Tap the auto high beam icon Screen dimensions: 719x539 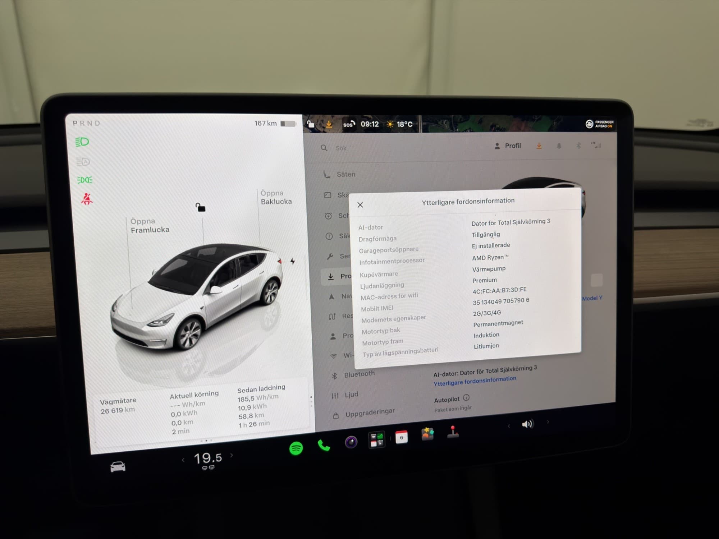83,162
